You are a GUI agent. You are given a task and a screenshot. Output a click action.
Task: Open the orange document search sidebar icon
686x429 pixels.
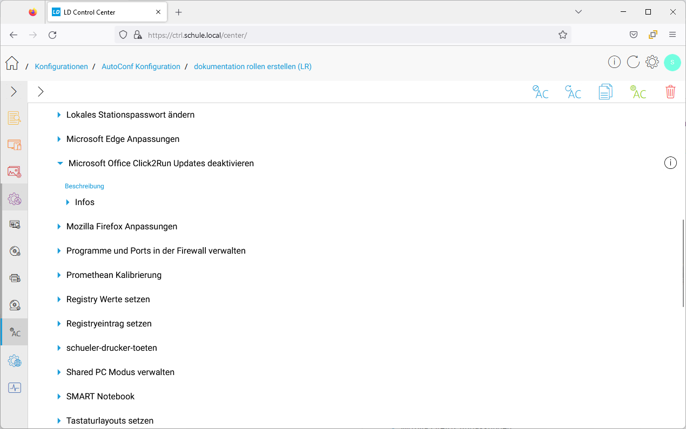coord(14,118)
